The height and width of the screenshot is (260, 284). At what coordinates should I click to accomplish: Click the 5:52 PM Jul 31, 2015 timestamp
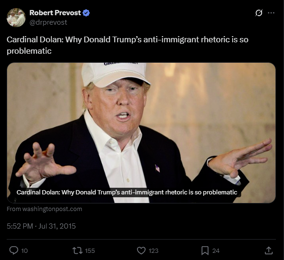[x=41, y=226]
